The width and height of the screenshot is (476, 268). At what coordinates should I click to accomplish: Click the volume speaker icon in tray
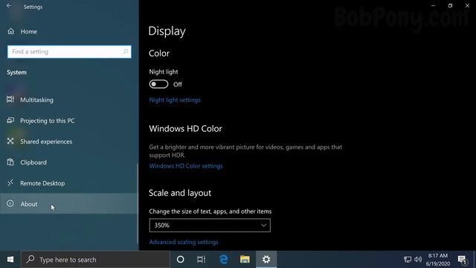(418, 260)
